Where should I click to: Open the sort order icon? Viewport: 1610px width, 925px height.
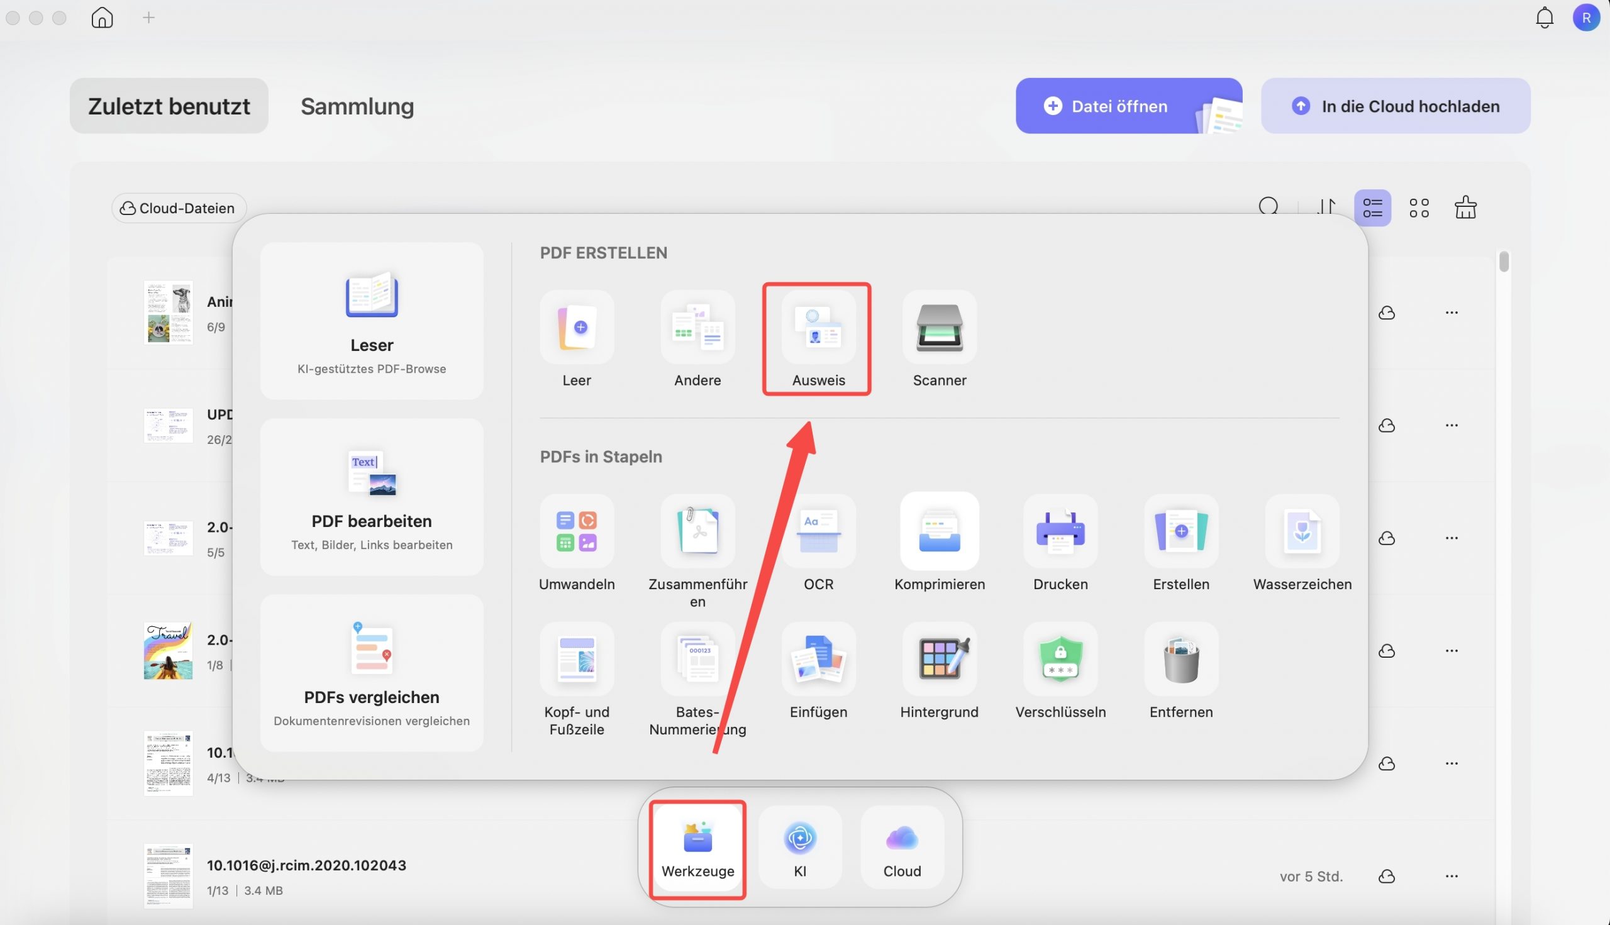(x=1326, y=207)
